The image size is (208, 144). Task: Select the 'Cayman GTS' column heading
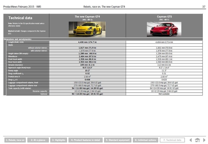point(164,17)
